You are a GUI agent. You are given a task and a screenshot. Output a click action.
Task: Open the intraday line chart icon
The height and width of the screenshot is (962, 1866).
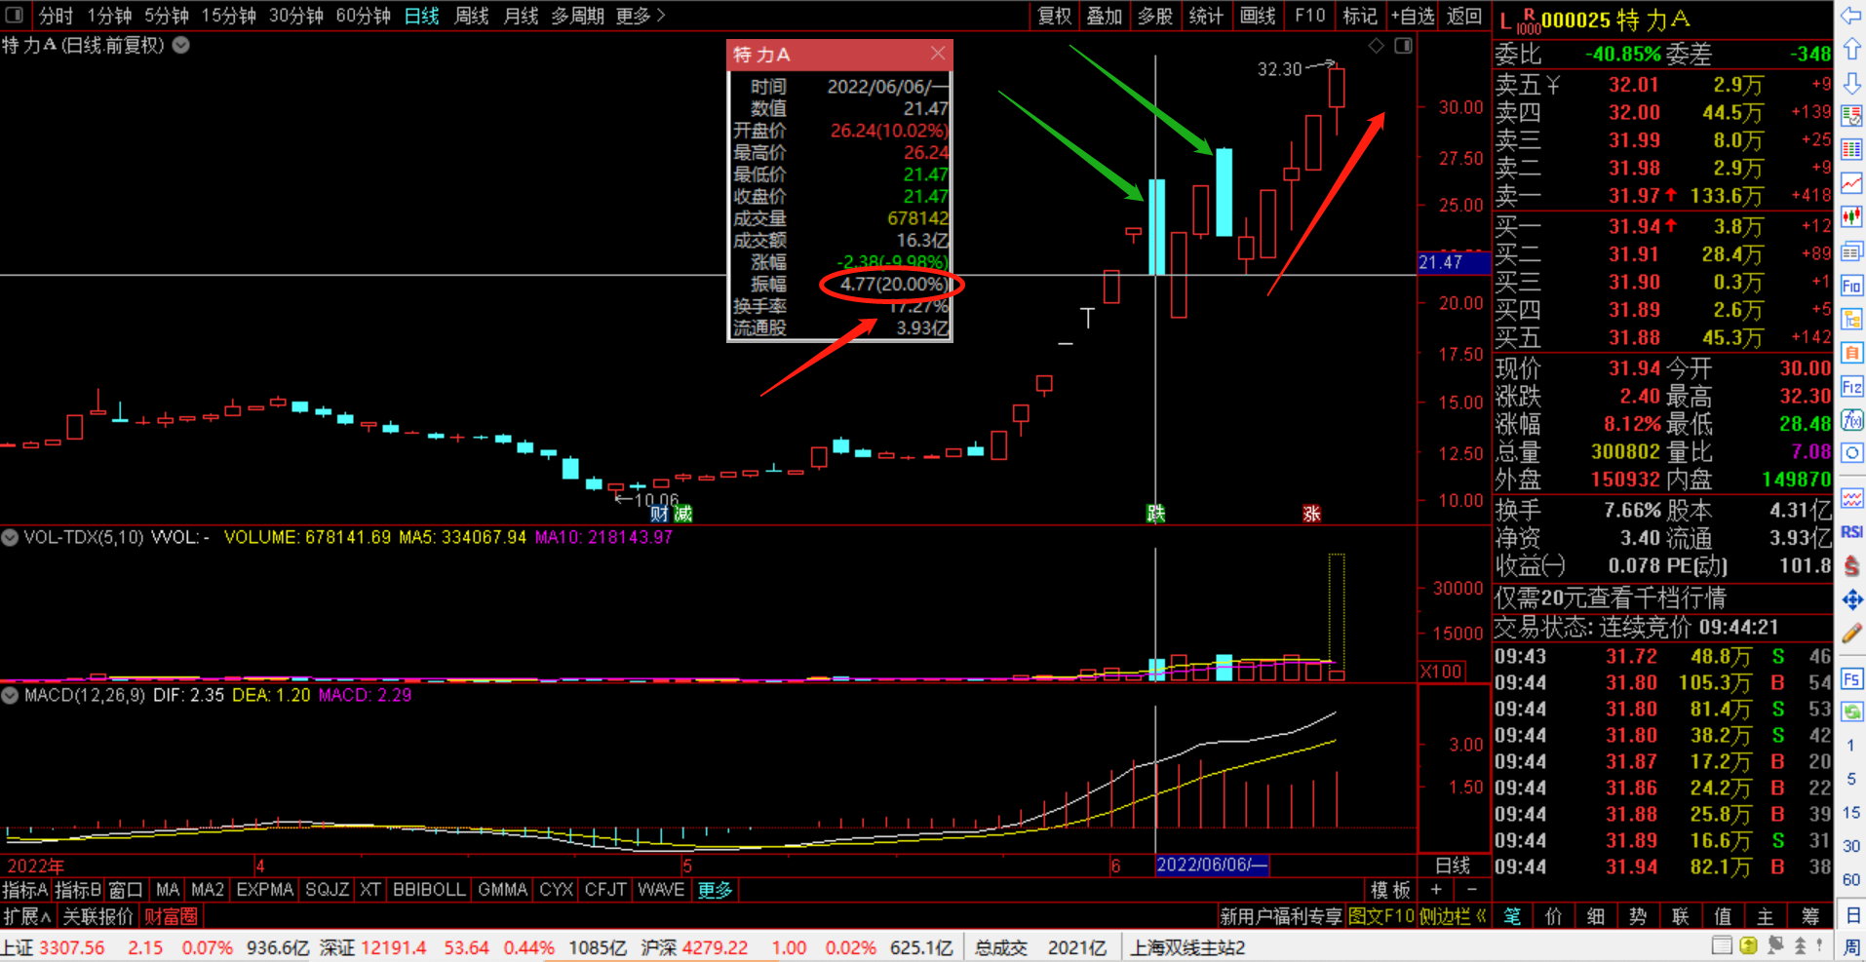(x=1850, y=183)
